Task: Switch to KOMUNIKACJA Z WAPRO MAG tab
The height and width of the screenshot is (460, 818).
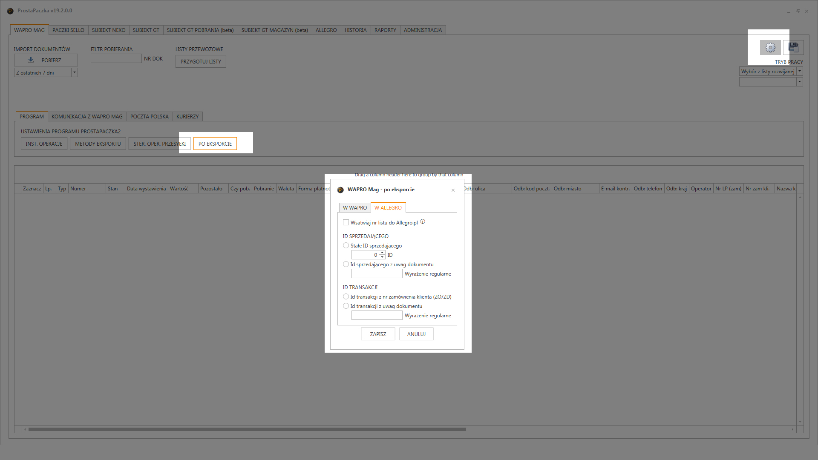Action: click(87, 117)
